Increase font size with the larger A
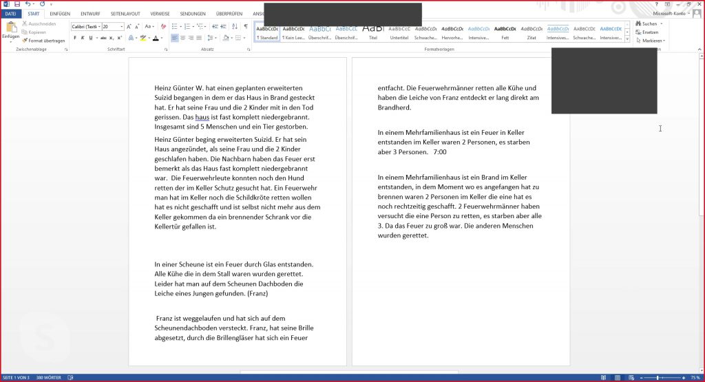This screenshot has width=705, height=382. tap(129, 27)
